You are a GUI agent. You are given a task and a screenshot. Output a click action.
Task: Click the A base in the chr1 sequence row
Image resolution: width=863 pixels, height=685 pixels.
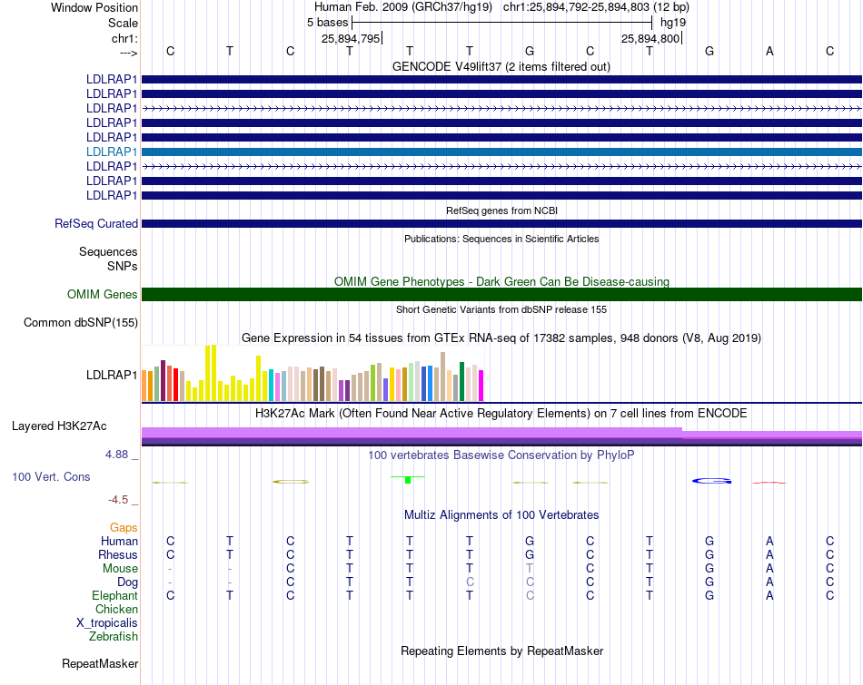pos(769,51)
